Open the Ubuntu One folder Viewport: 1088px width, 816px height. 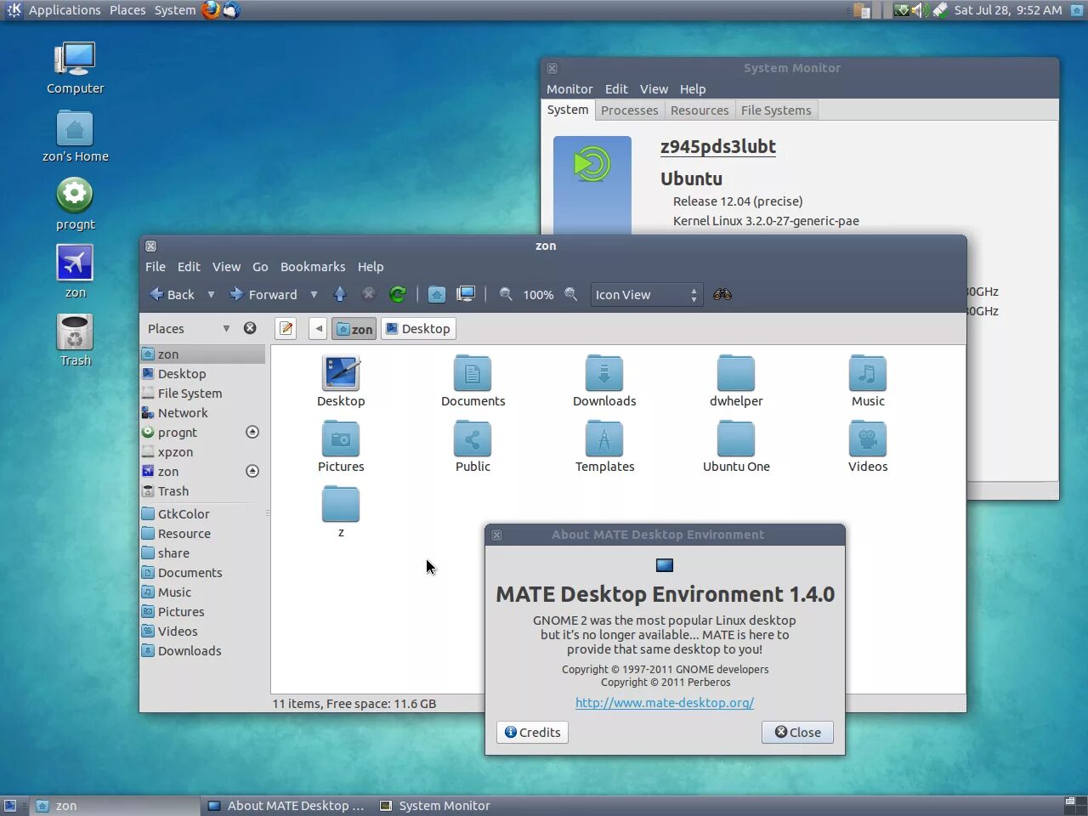pos(736,447)
